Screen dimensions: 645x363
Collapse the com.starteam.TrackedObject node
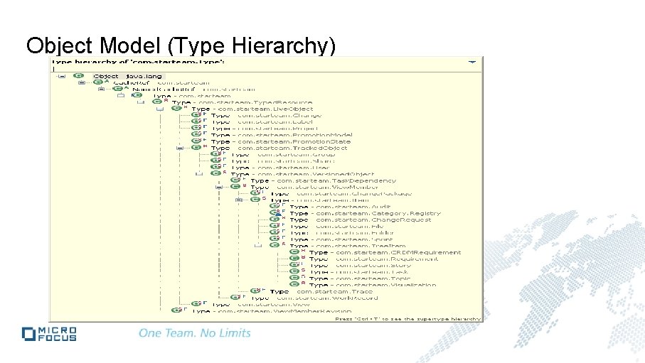(x=180, y=148)
